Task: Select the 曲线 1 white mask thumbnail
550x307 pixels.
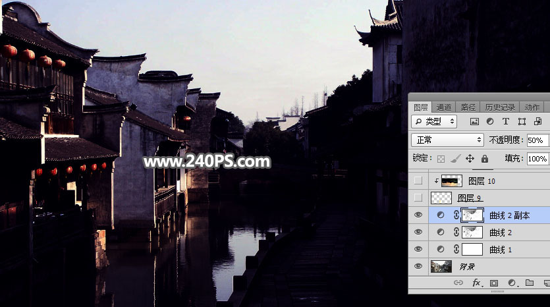Action: coord(472,249)
